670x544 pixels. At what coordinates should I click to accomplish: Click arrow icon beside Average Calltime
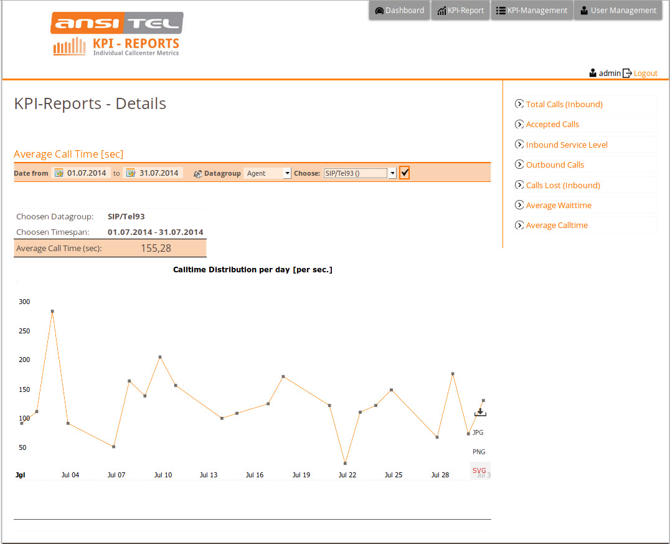pos(519,225)
